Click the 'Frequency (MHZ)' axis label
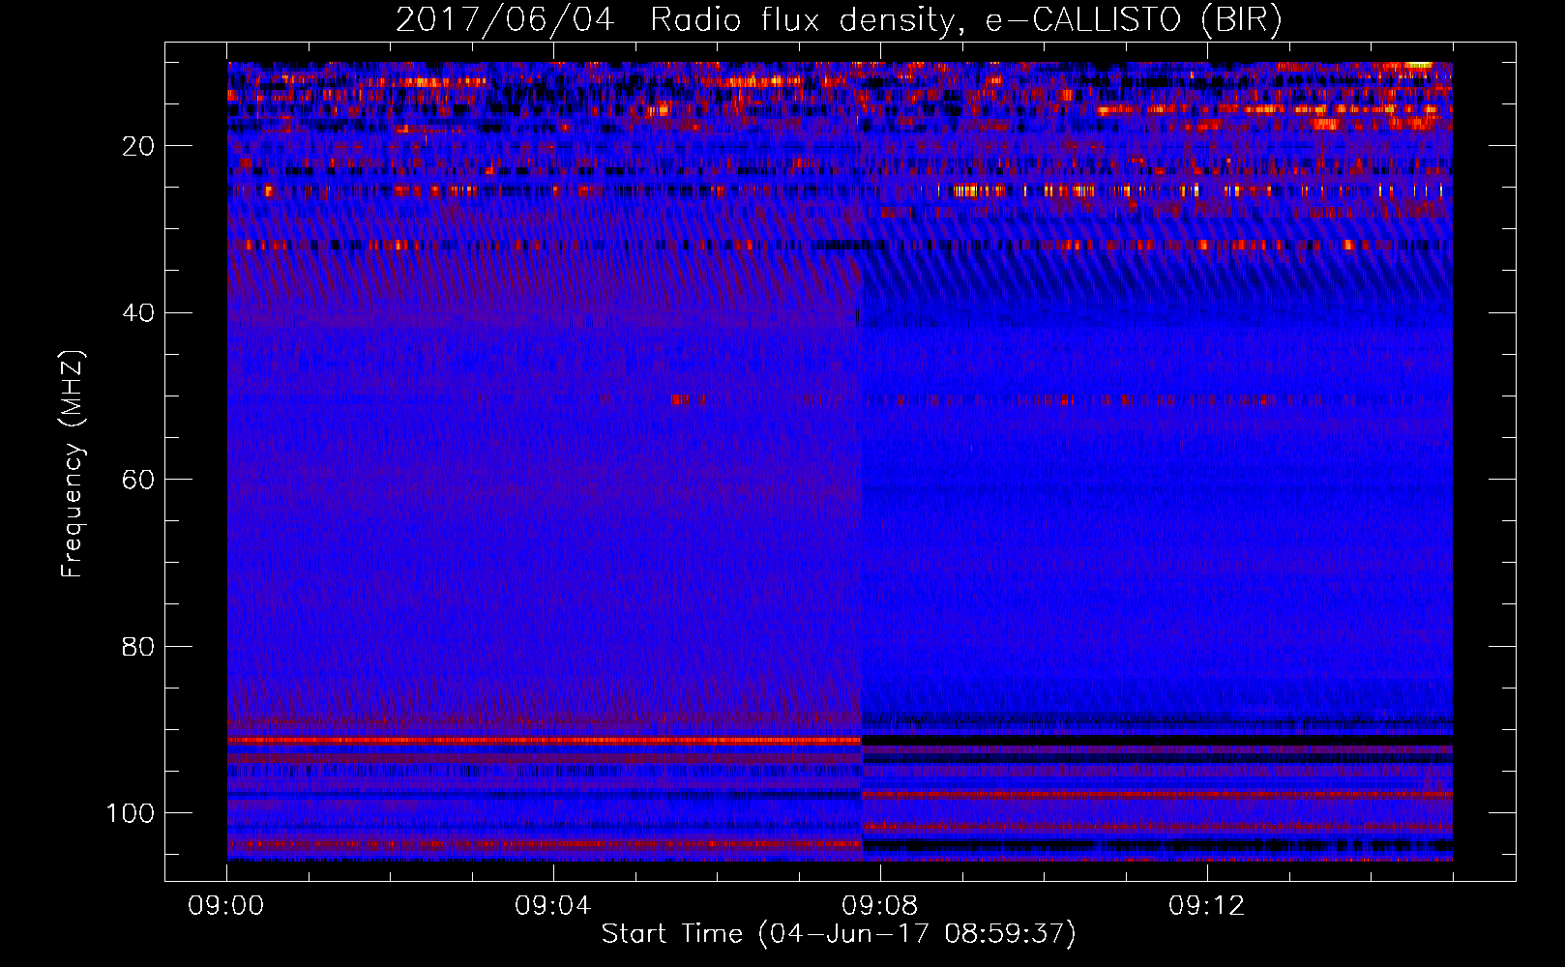The image size is (1565, 967). pos(73,464)
